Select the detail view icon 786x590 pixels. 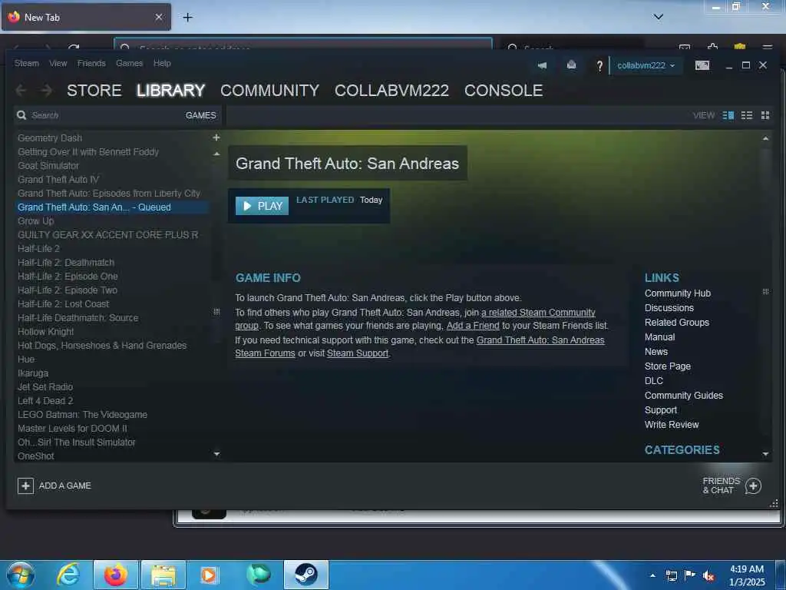tap(728, 115)
